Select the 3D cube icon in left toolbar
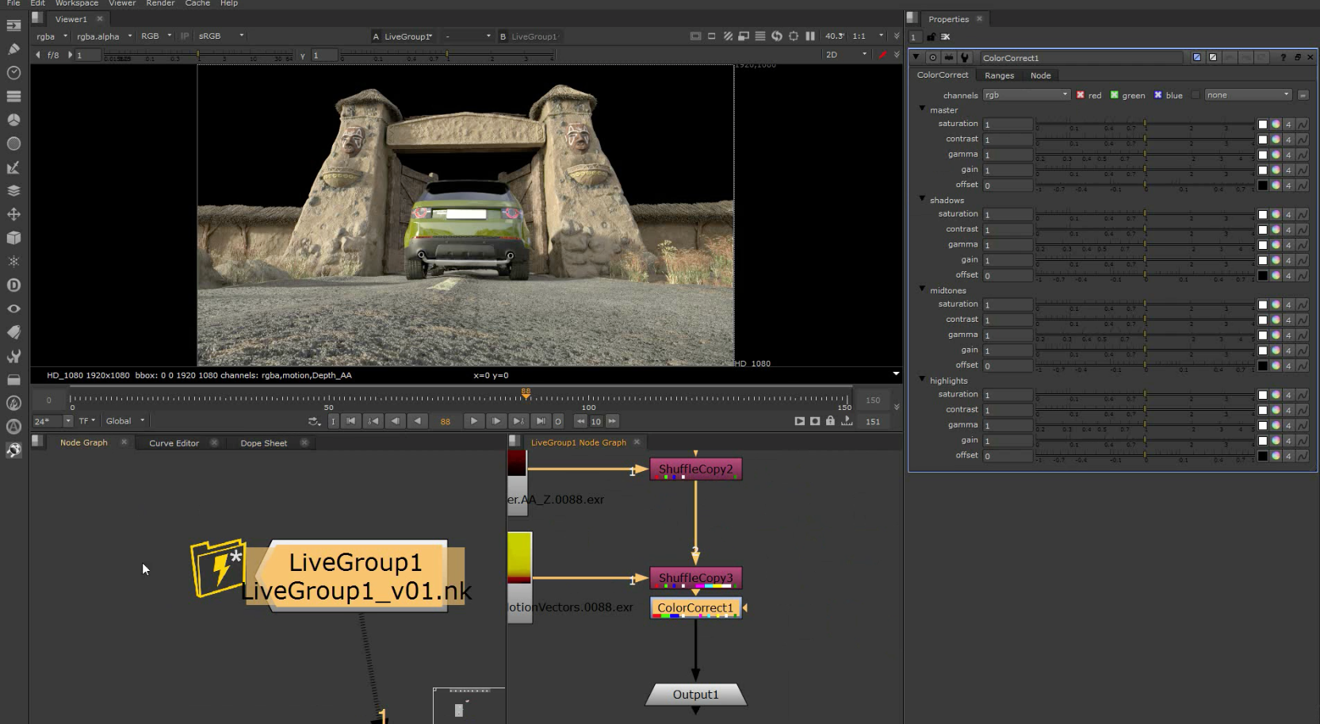 coord(13,237)
